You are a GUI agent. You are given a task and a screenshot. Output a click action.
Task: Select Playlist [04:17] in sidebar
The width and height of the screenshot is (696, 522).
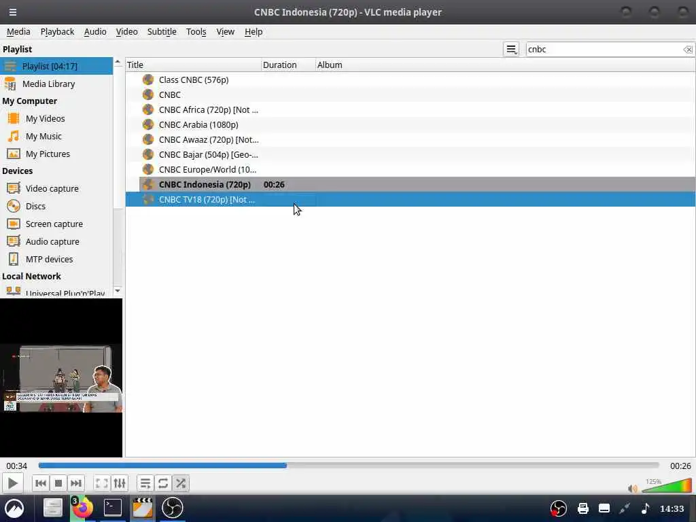point(56,66)
